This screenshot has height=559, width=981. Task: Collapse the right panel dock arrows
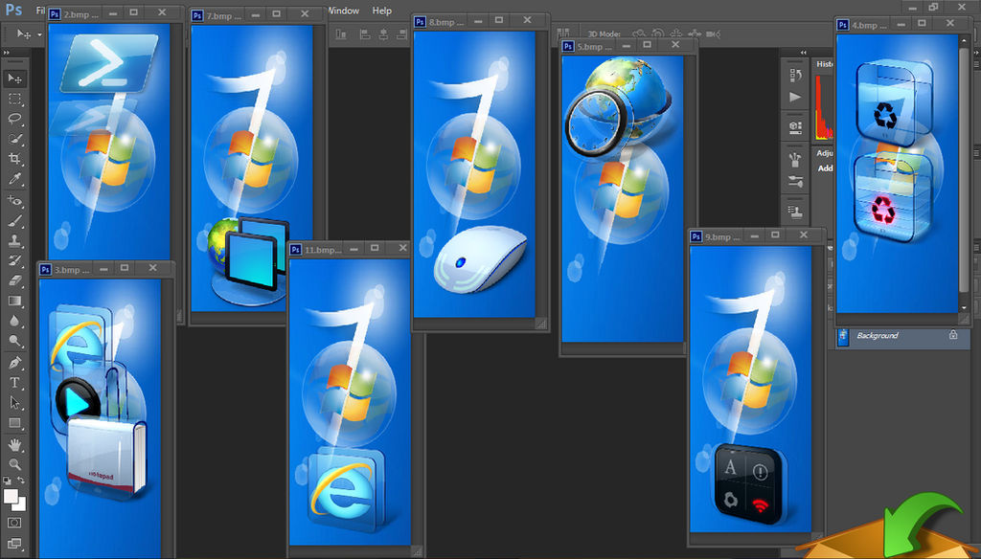tap(804, 53)
